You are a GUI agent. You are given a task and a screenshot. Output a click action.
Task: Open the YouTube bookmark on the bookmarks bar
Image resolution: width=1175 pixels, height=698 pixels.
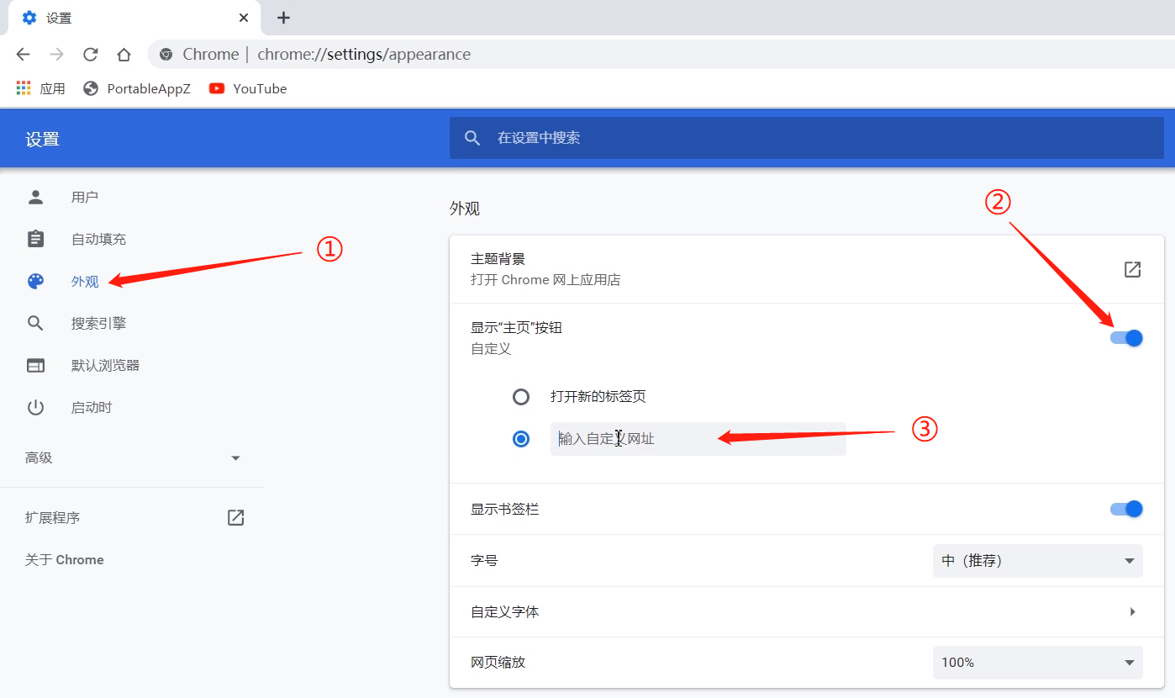pos(247,88)
